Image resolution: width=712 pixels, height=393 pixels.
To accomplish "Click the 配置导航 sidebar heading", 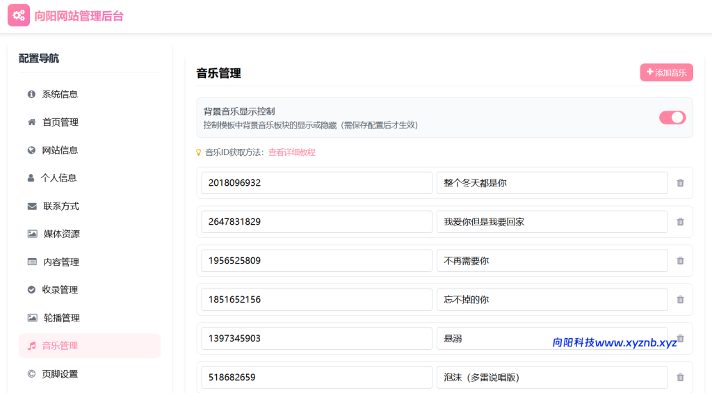I will (39, 58).
